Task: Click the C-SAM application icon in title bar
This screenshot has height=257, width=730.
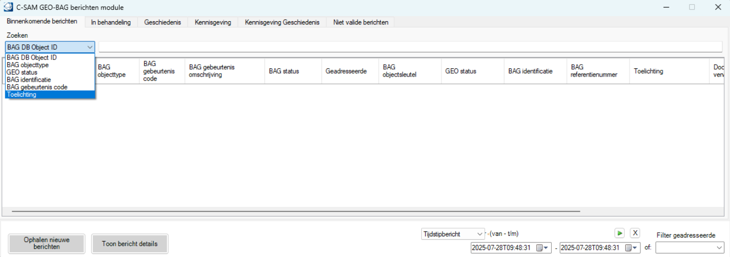Action: (8, 7)
